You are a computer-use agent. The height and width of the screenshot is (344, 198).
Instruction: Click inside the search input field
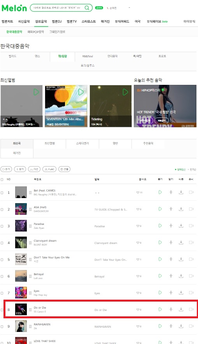click(x=58, y=8)
